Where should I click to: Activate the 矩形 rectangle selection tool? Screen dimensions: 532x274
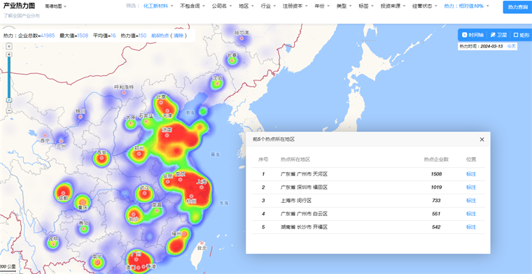pos(521,35)
